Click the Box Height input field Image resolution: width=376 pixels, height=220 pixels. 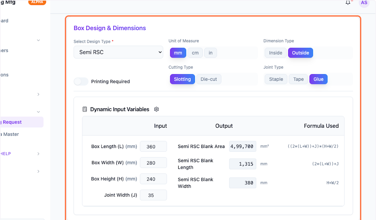click(x=153, y=179)
